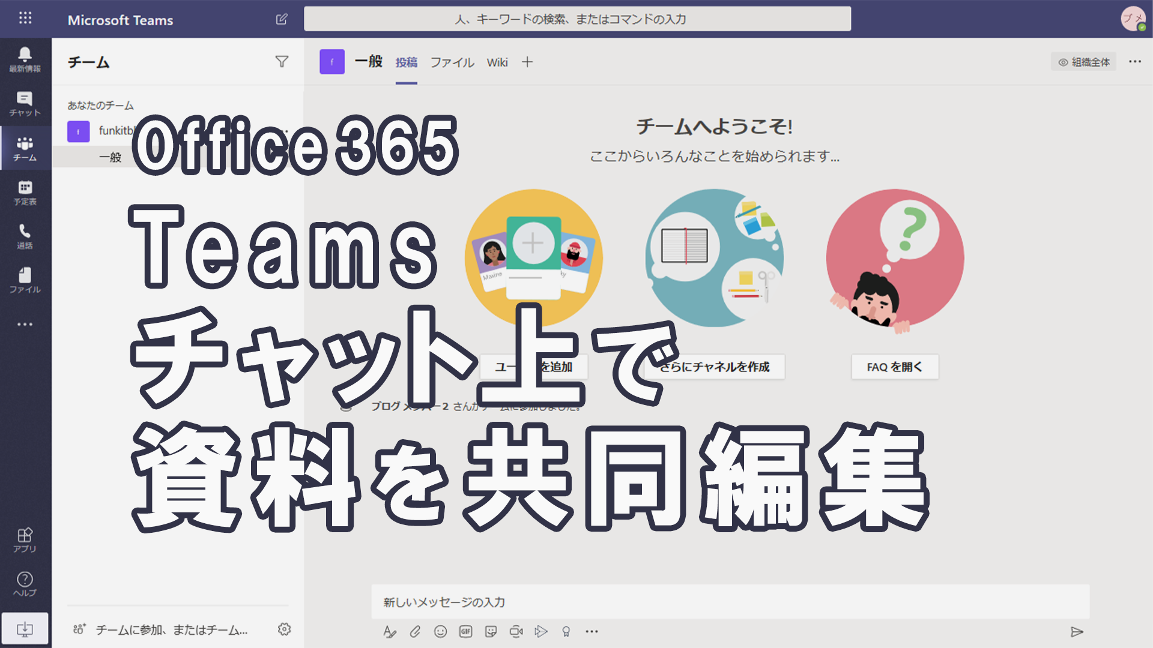Image resolution: width=1153 pixels, height=648 pixels.
Task: Start Meet now video icon
Action: point(516,631)
